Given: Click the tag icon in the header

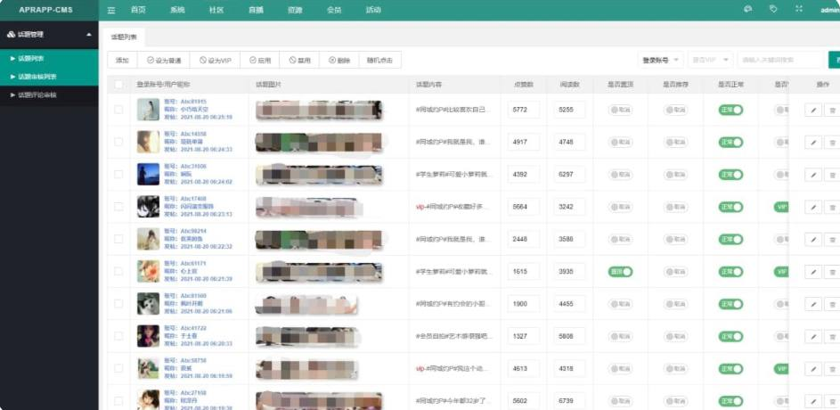Looking at the screenshot, I should click(773, 9).
